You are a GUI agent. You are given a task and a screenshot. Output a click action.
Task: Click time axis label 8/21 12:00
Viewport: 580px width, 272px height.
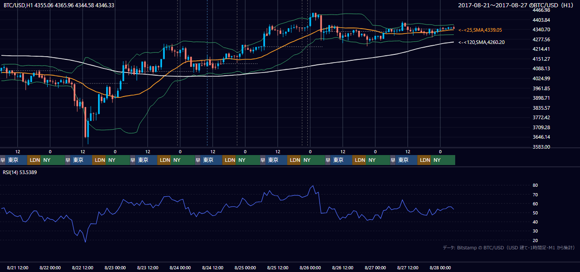(18, 267)
